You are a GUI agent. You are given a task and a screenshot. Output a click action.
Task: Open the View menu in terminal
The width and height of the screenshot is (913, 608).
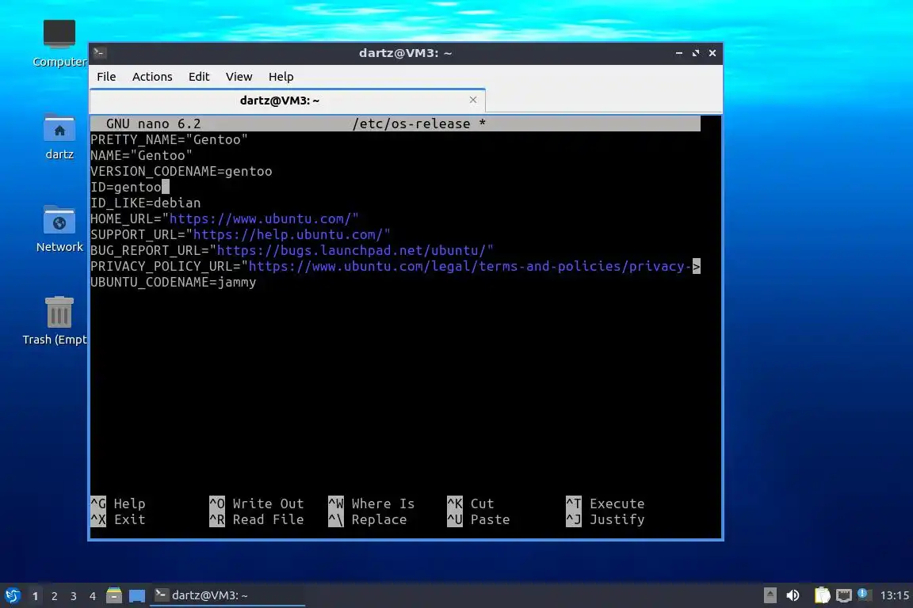point(239,77)
